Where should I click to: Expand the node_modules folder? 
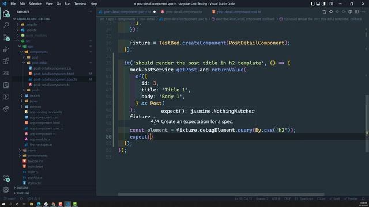pyautogui.click(x=18, y=36)
